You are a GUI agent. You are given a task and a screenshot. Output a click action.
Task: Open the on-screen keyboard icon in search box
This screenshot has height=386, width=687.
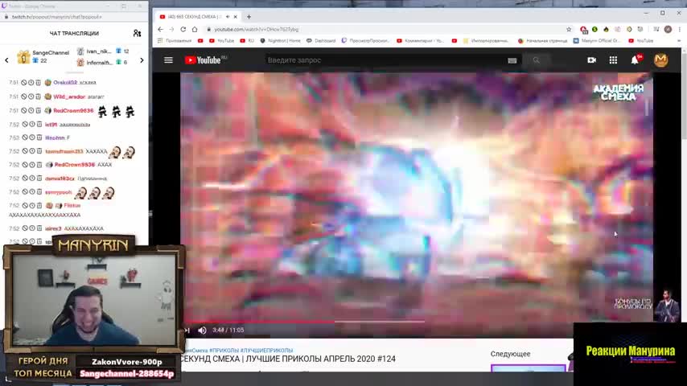click(512, 60)
